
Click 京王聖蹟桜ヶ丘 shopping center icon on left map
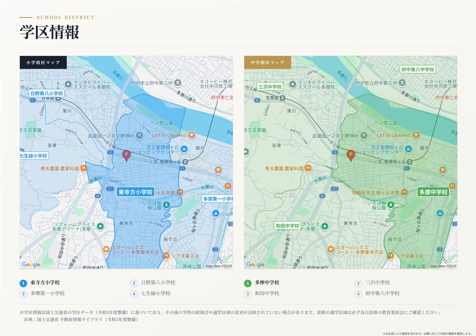pyautogui.click(x=184, y=149)
